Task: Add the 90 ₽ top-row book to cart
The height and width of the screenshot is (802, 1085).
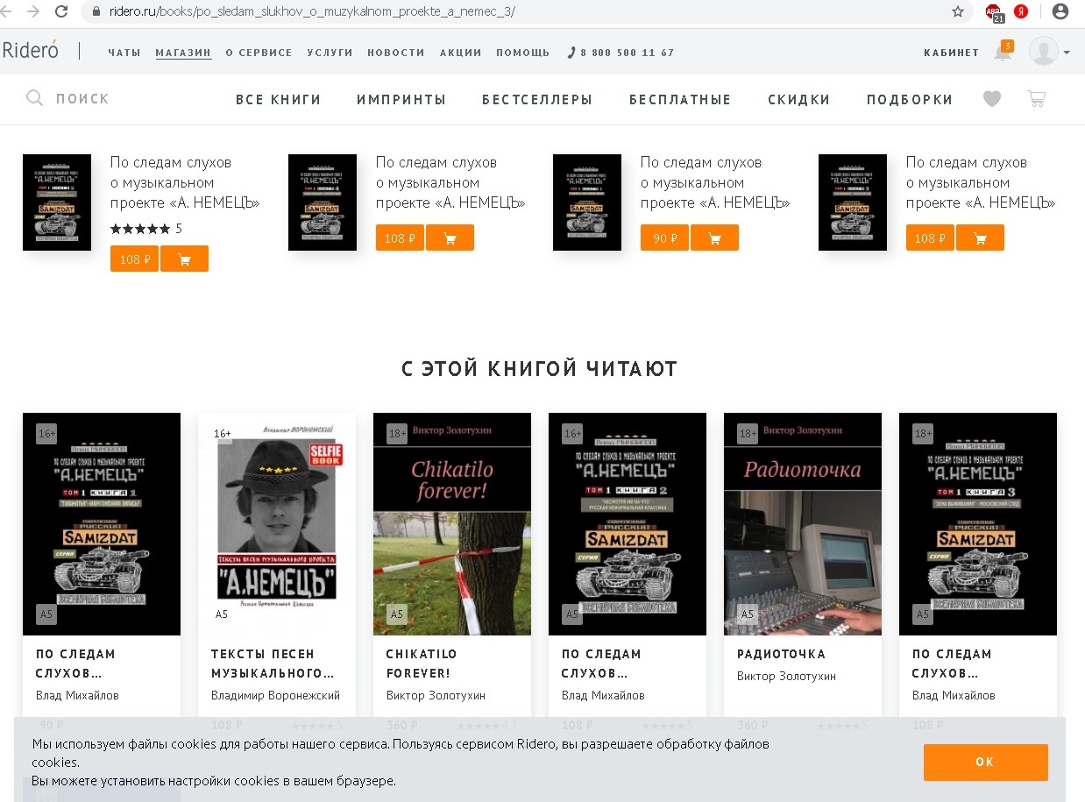Action: tap(714, 238)
